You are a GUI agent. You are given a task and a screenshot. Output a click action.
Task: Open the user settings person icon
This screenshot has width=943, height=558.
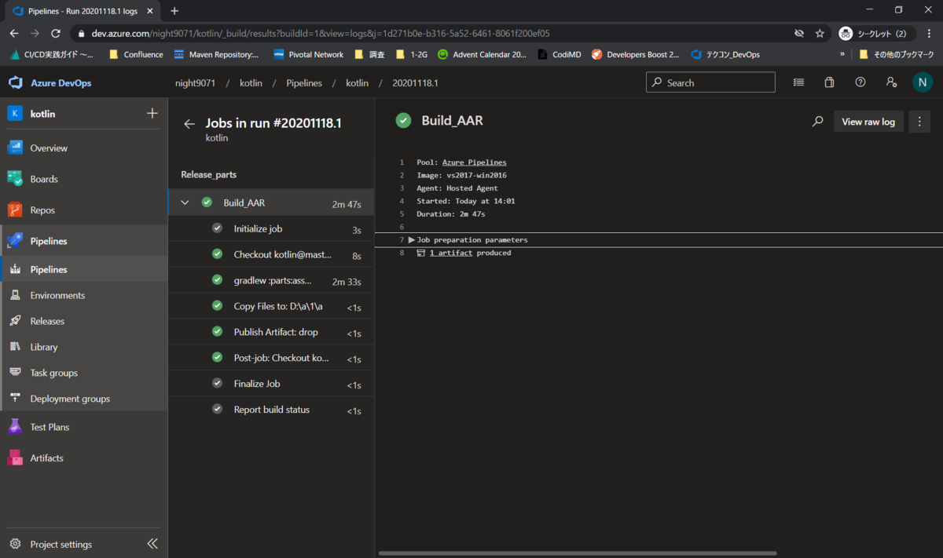tap(891, 82)
